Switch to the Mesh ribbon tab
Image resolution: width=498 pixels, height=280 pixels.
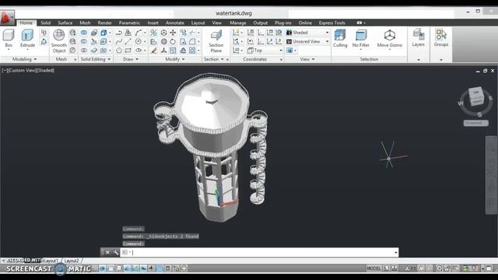(85, 23)
